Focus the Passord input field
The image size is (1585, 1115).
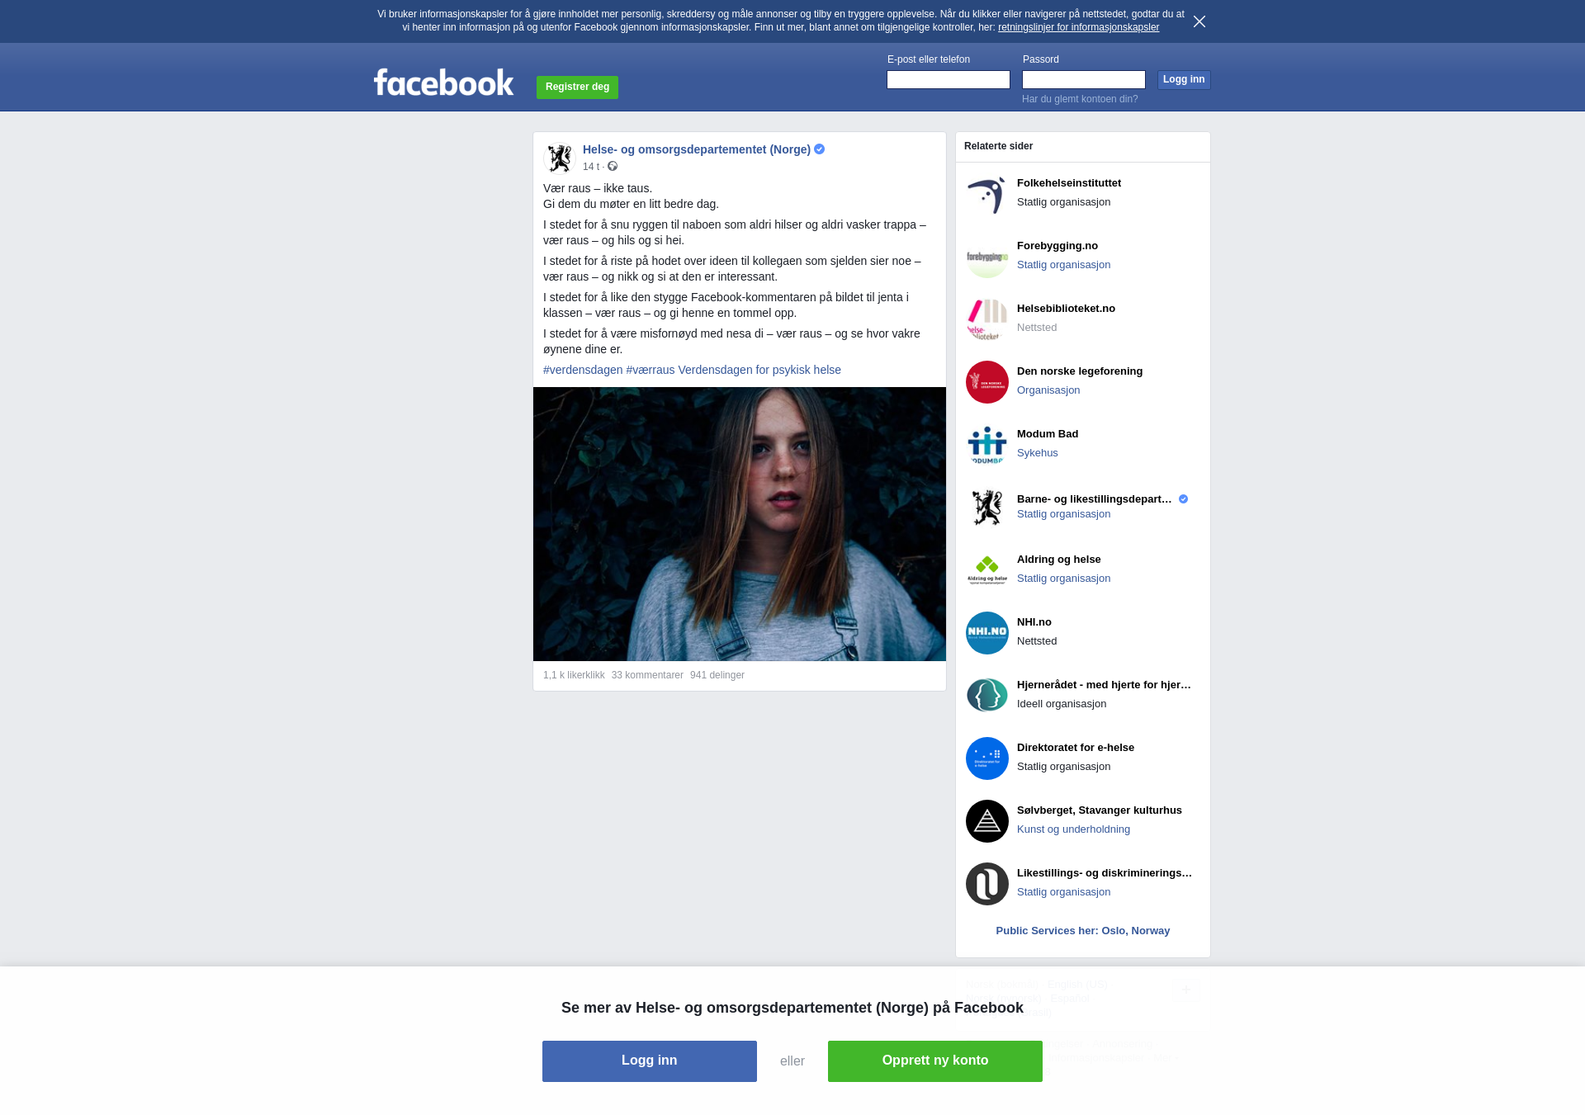point(1084,79)
